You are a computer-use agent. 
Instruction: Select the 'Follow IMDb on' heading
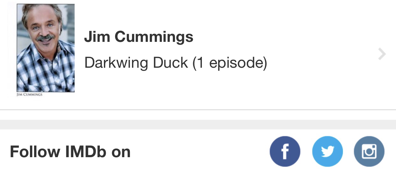70,152
